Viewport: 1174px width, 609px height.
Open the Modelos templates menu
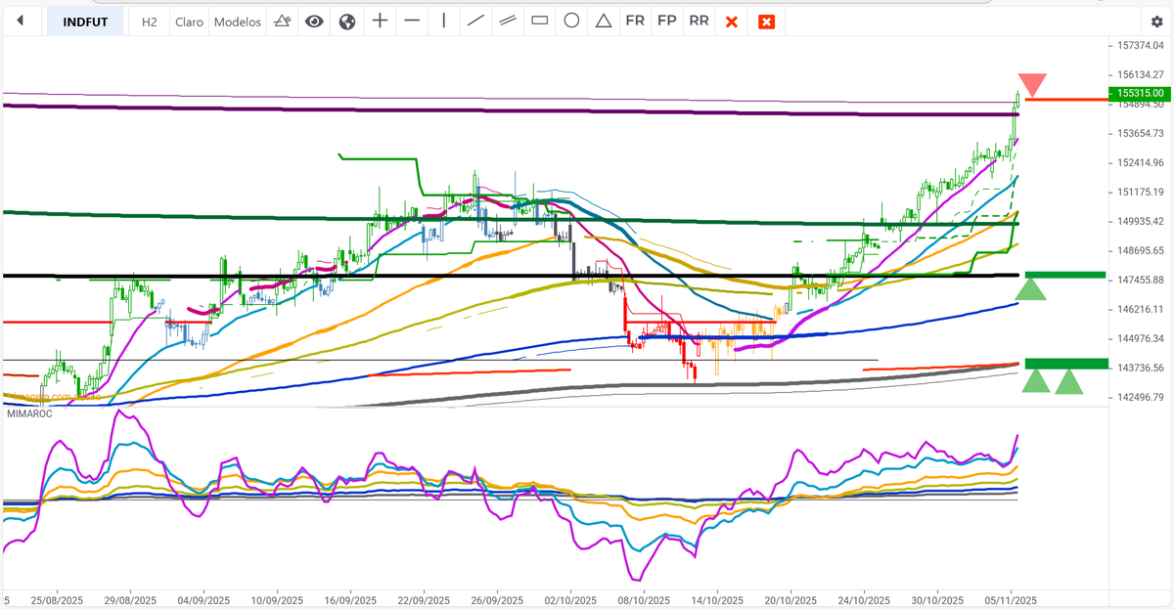(x=238, y=22)
